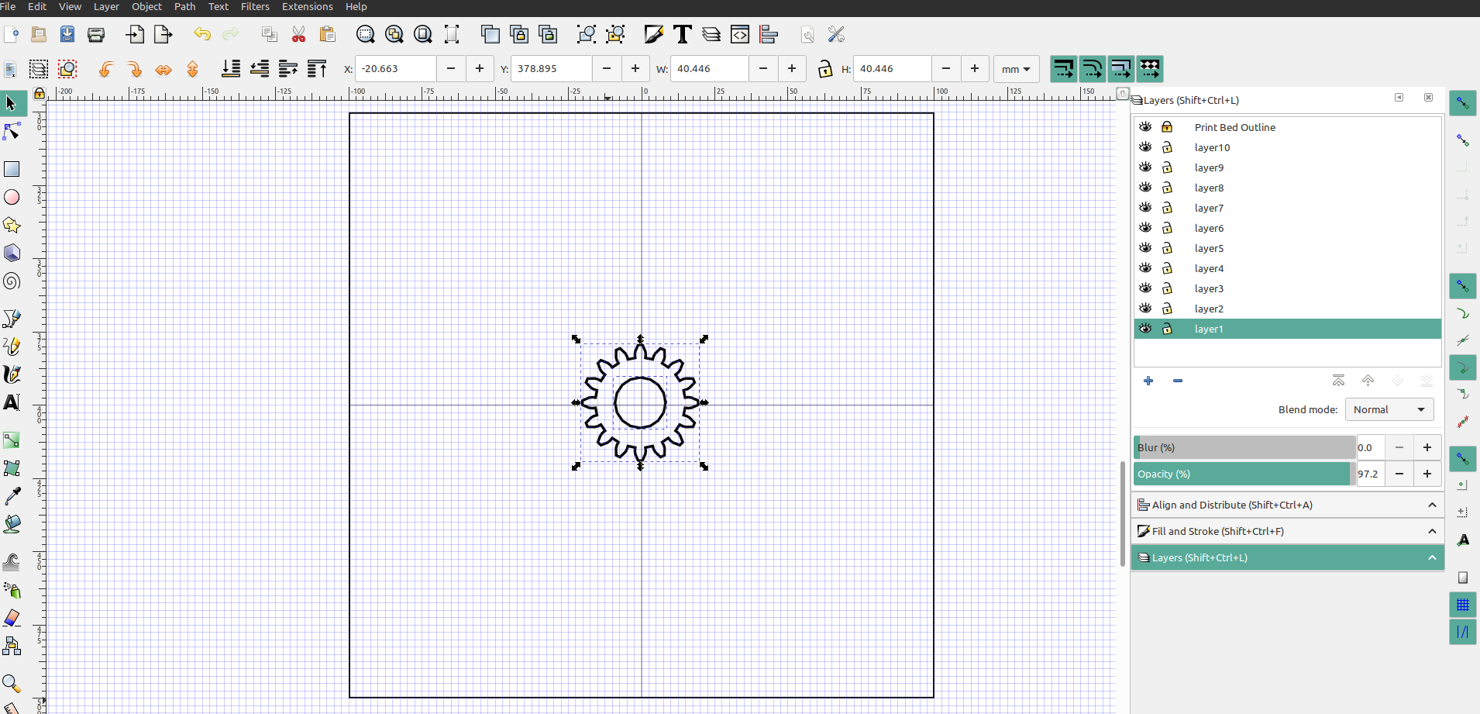The image size is (1480, 714).
Task: Open the Filters menu
Action: tap(255, 6)
